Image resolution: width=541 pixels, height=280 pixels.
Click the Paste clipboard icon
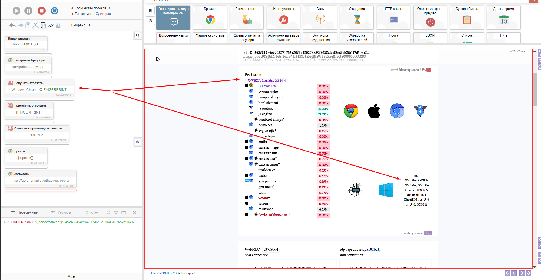click(x=43, y=25)
